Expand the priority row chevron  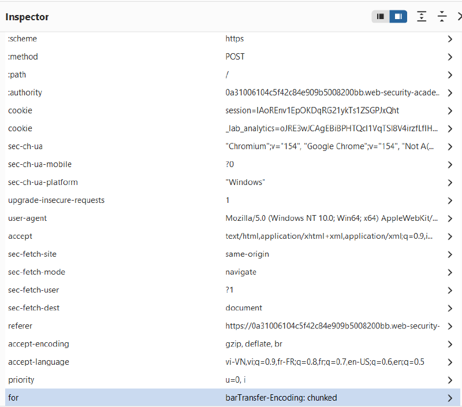coord(450,380)
